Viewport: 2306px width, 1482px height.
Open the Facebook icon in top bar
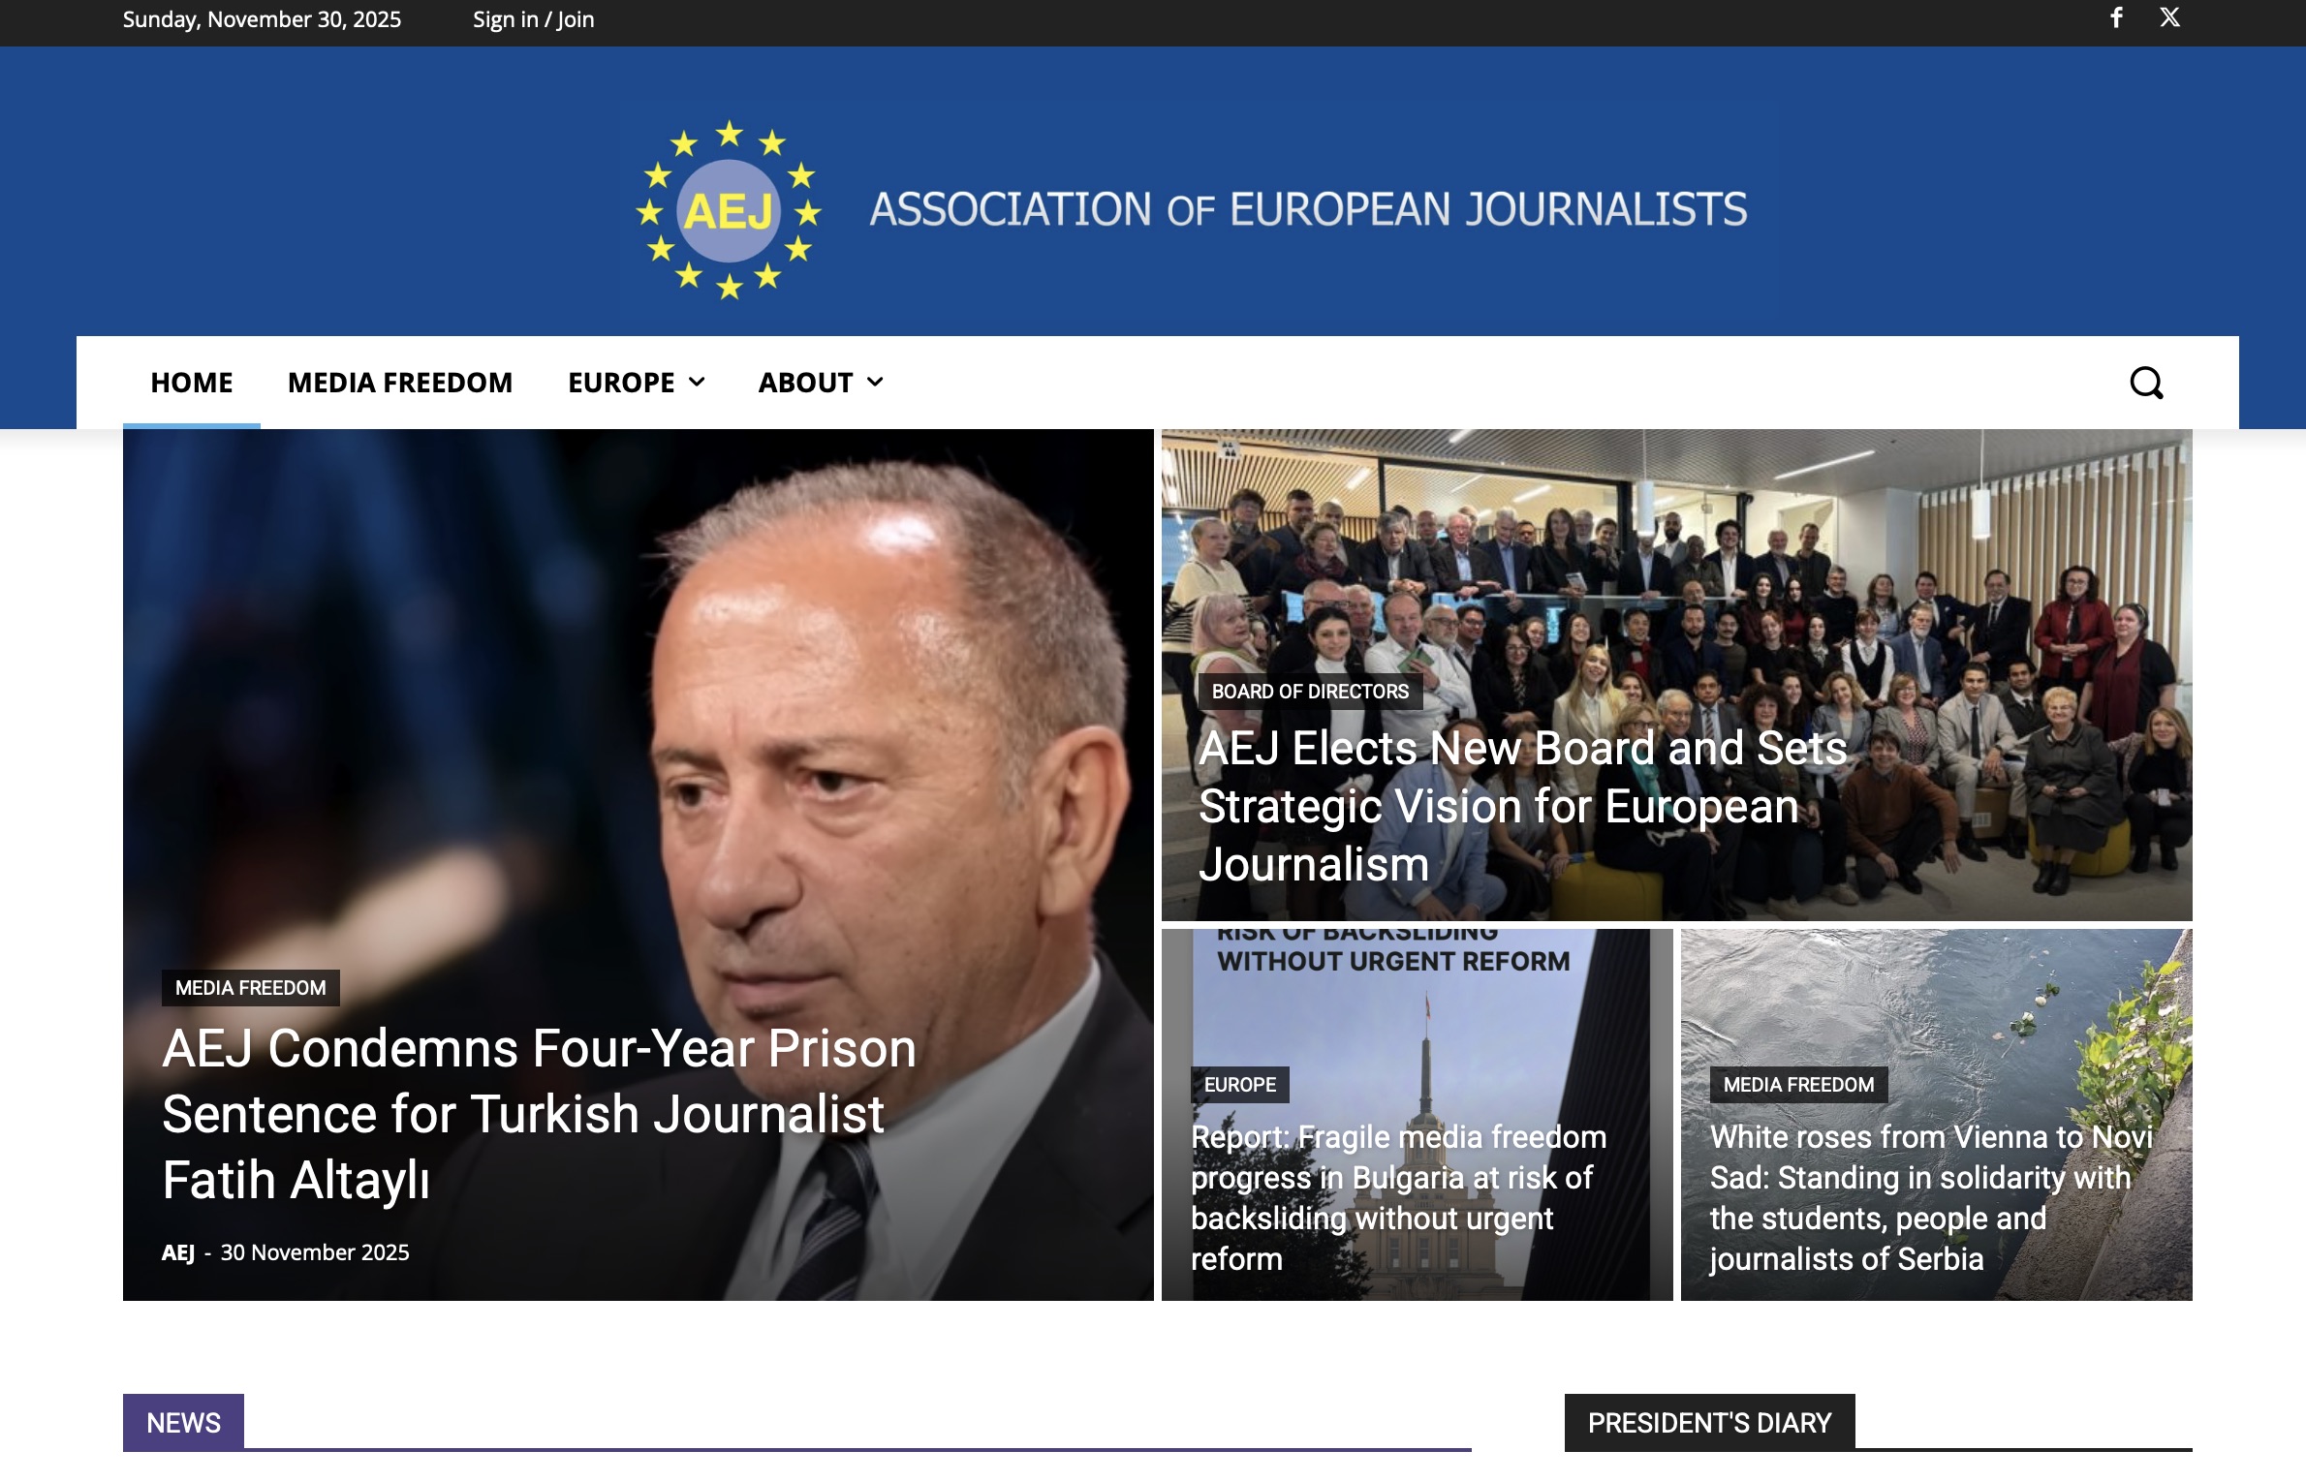pos(2117,17)
